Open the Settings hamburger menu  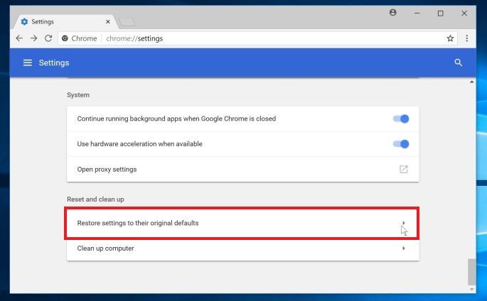pyautogui.click(x=28, y=63)
